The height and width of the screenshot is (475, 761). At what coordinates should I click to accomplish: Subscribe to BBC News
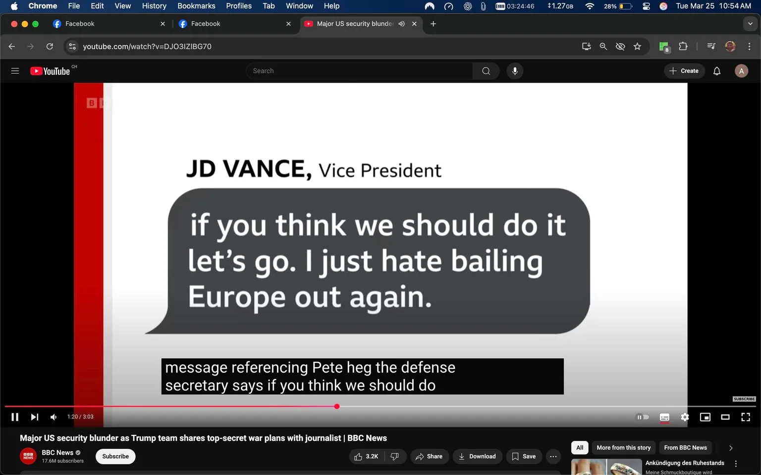coord(115,456)
